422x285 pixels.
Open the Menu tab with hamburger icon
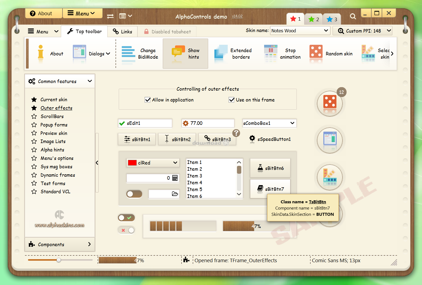pos(43,31)
